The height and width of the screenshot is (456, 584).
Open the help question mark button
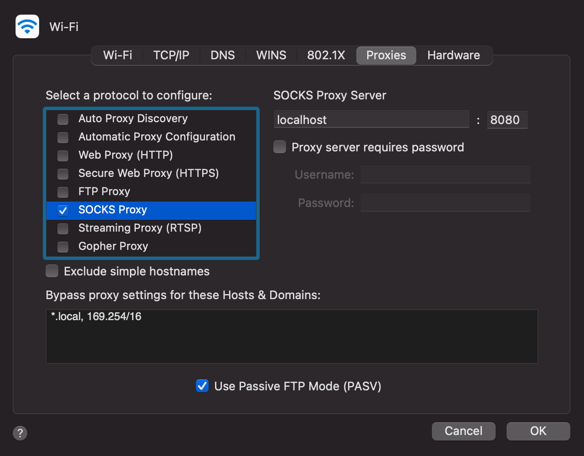tap(20, 433)
